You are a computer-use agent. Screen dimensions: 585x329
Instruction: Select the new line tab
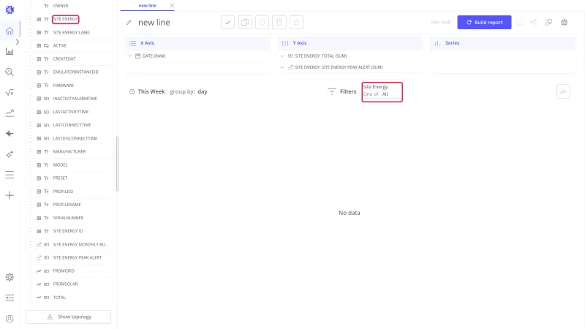pos(147,6)
